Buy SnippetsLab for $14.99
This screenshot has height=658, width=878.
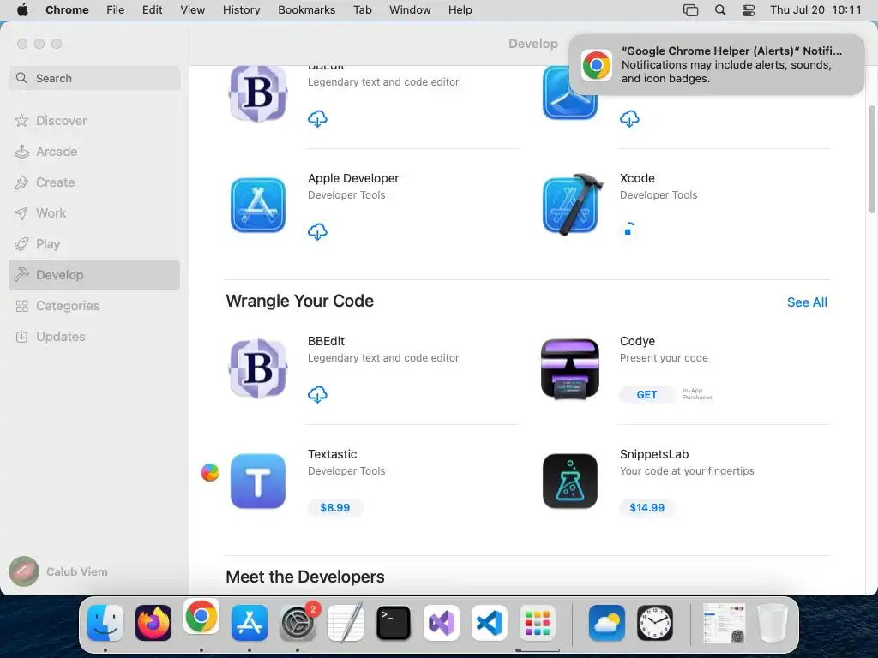[x=646, y=507]
